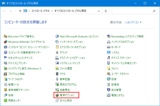The height and width of the screenshot is (106, 160).
Task: Expand the chevron after コントロール パネル breadcrumb
Action: click(52, 11)
